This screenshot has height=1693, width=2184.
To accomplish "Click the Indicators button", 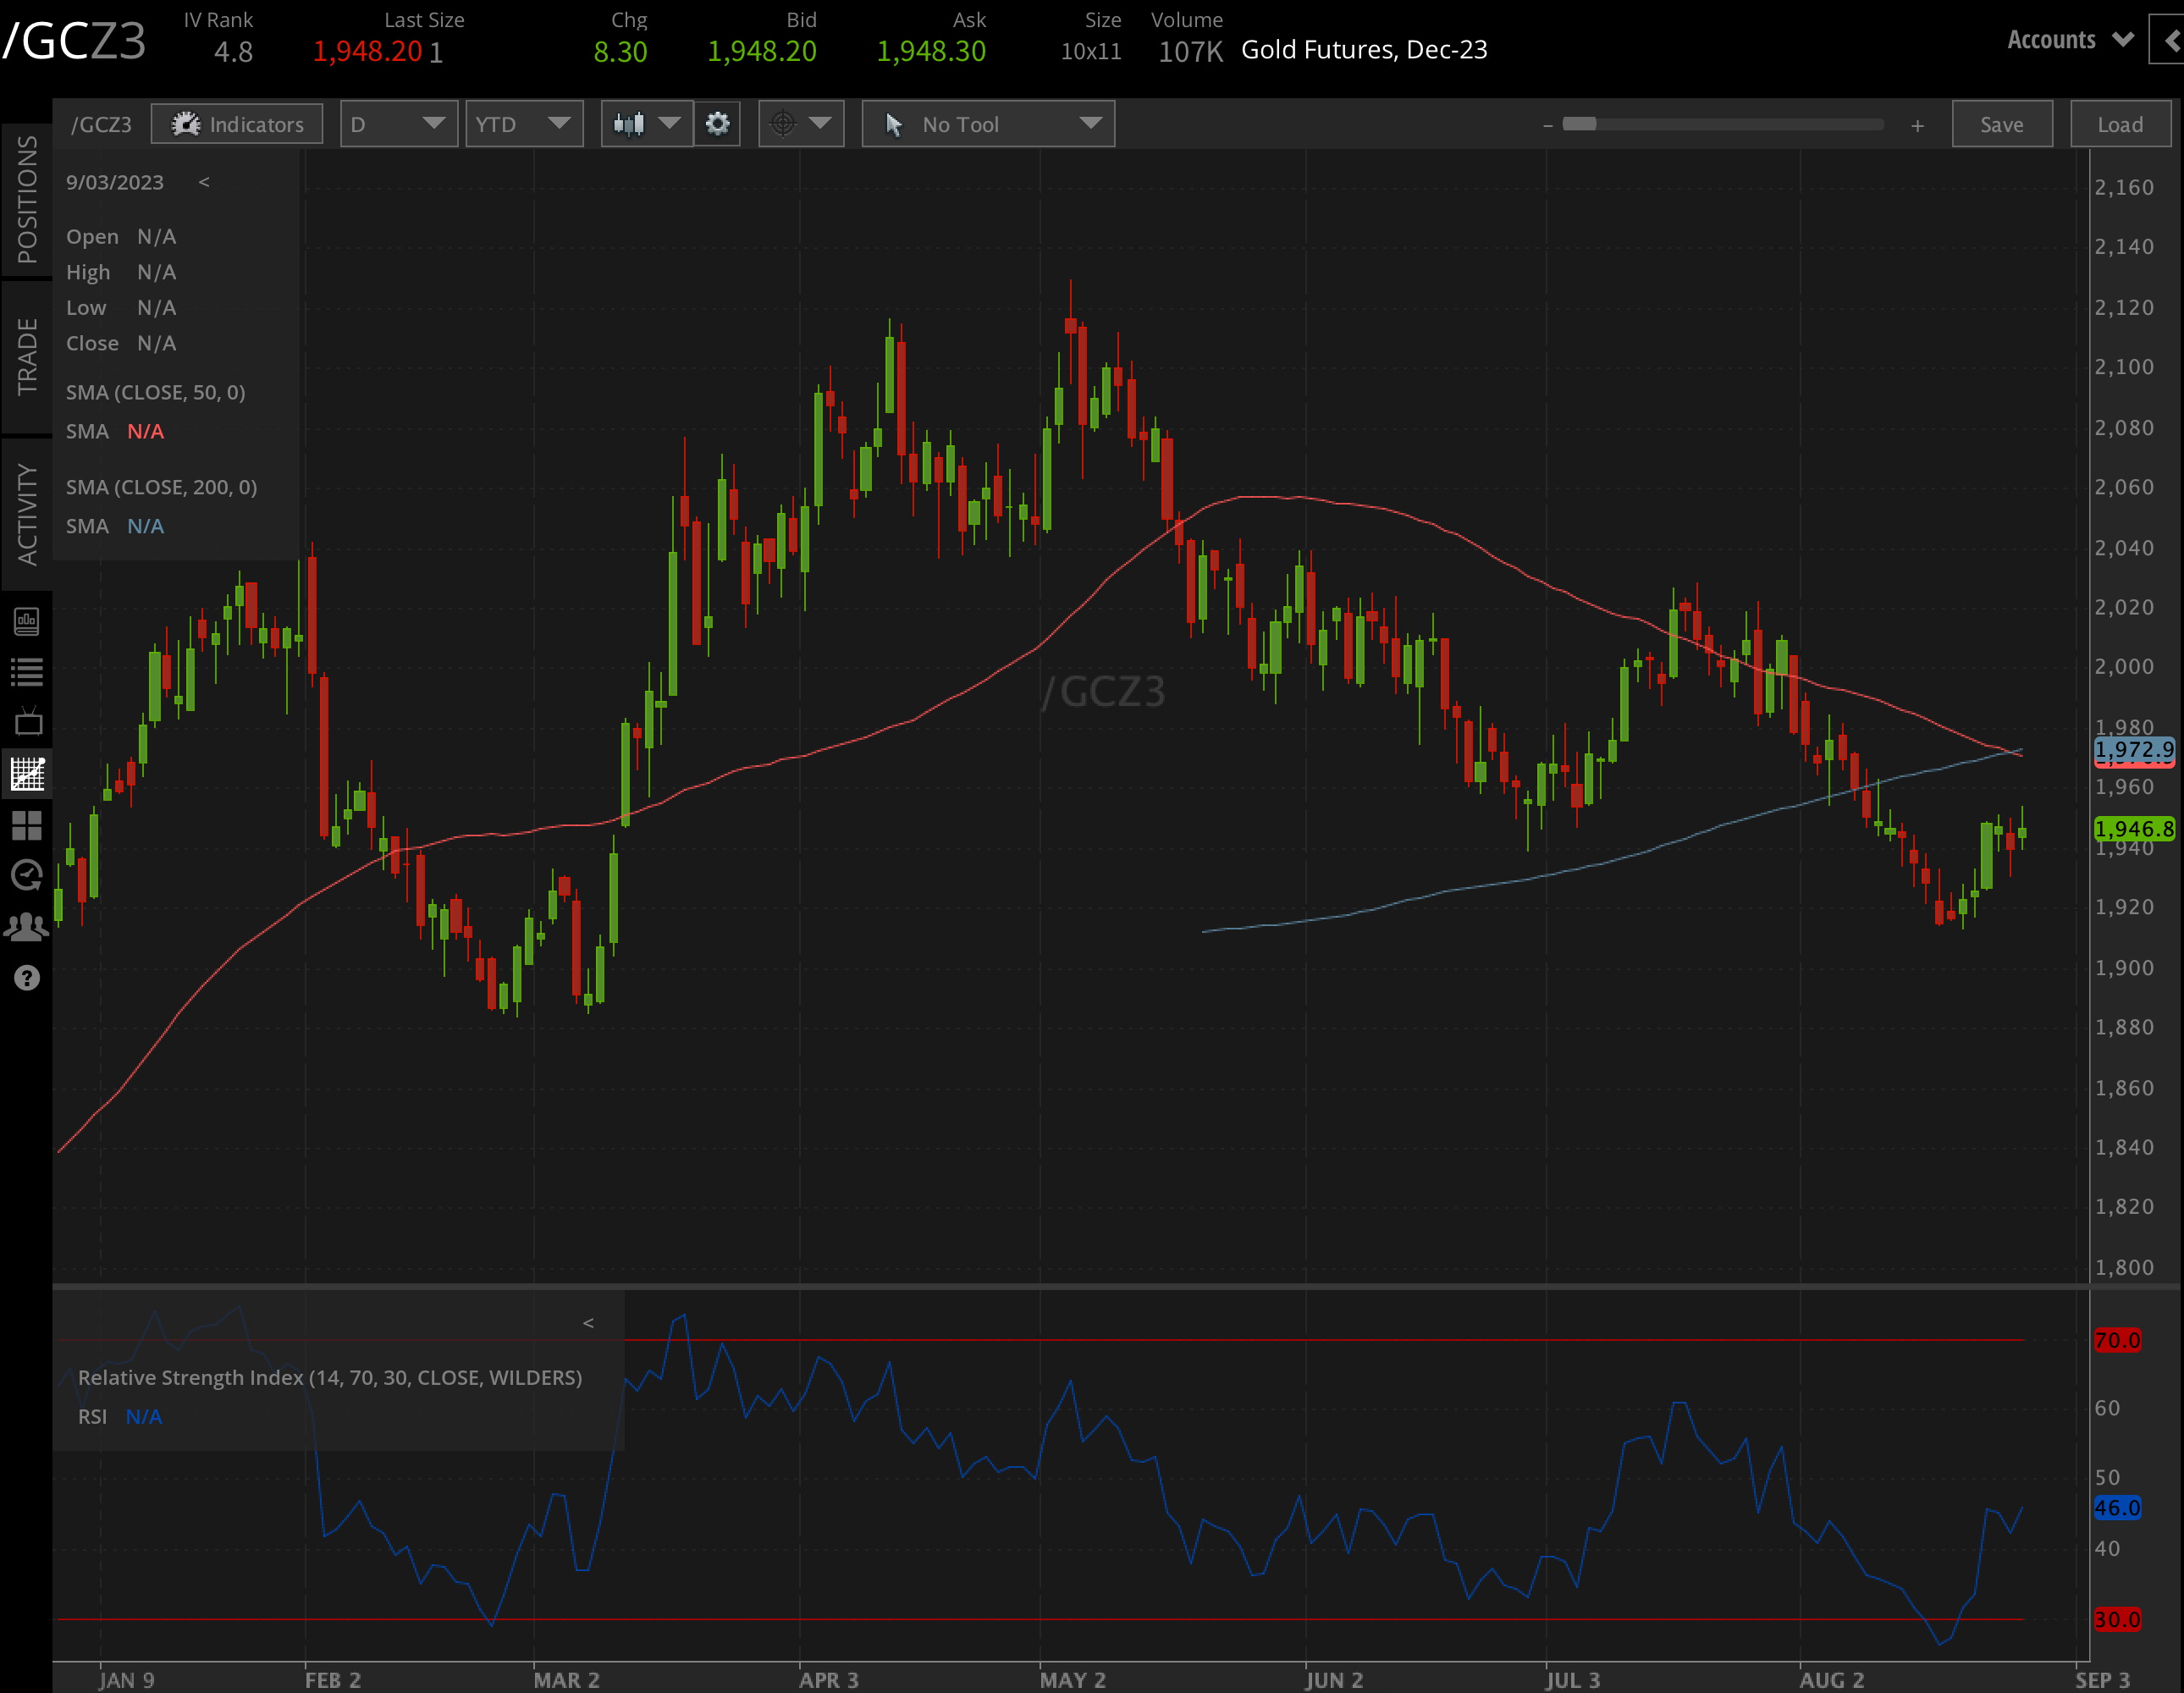I will click(237, 124).
